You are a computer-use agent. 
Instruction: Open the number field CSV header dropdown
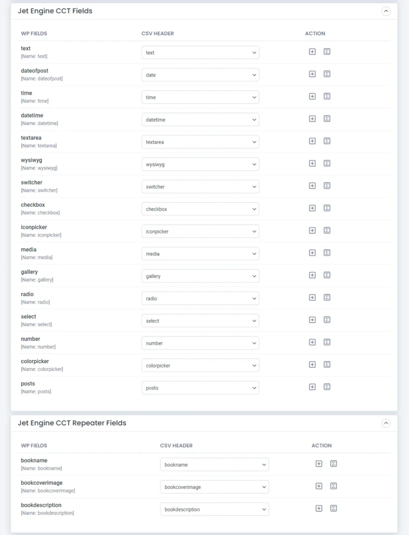pyautogui.click(x=200, y=343)
